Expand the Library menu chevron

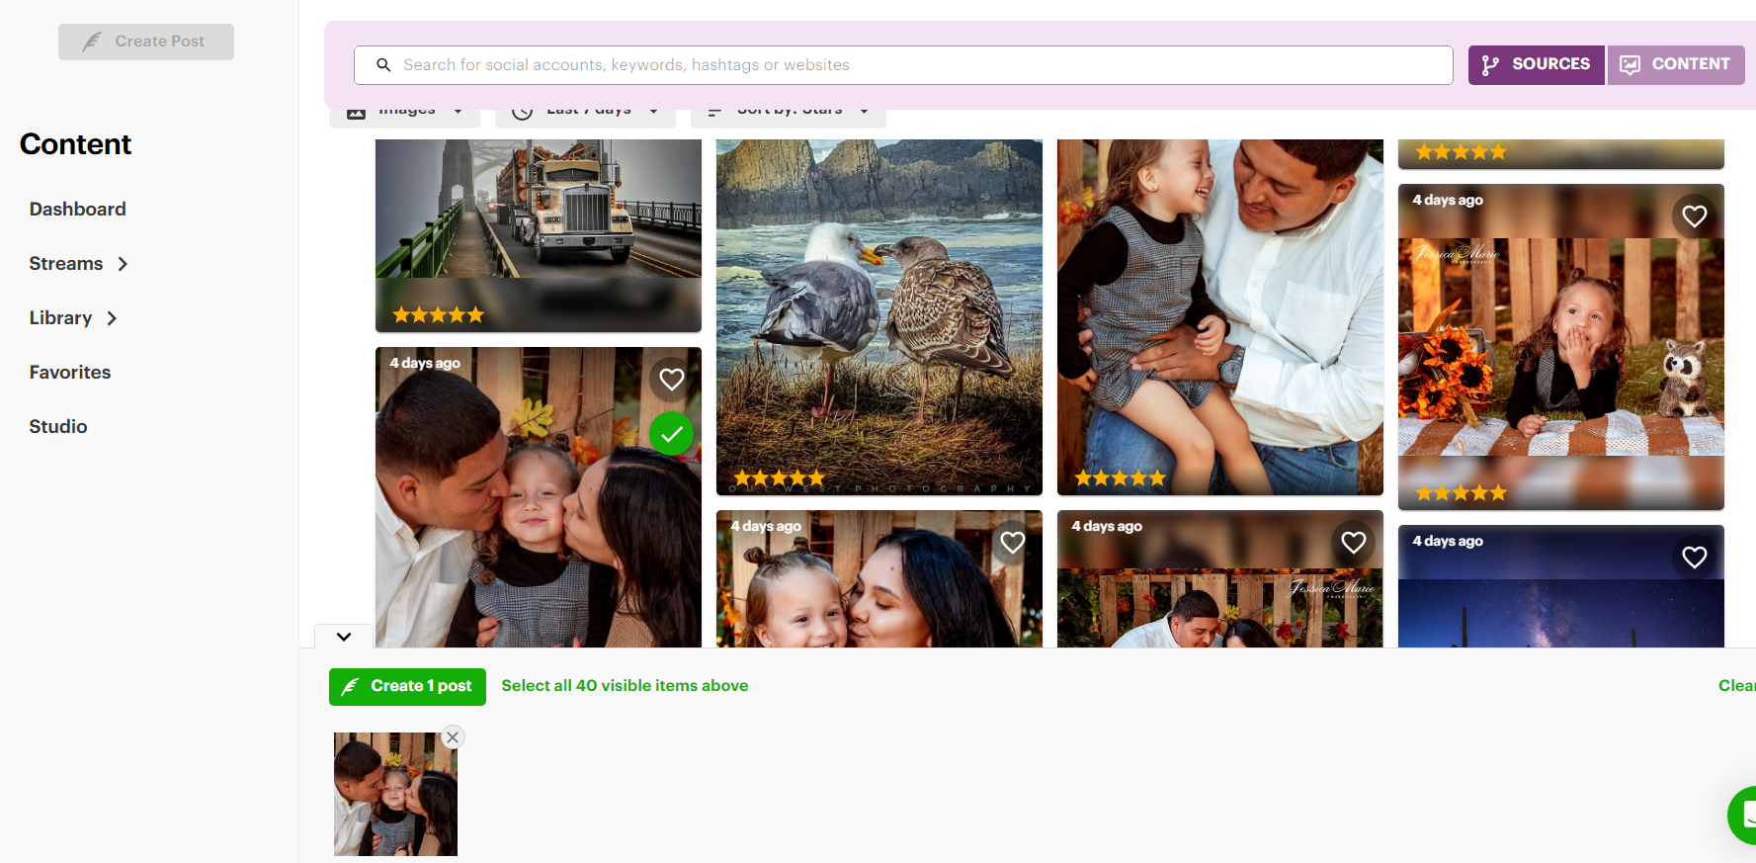(x=112, y=318)
